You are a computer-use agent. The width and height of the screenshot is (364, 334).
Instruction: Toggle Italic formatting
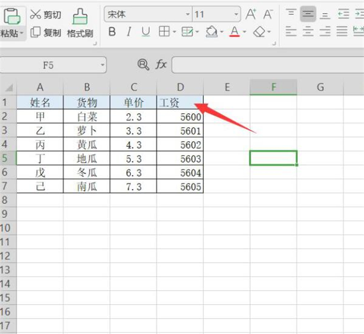tap(129, 32)
